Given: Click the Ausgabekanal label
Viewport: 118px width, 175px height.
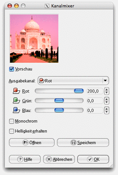Looking at the screenshot, I should click(x=22, y=81).
